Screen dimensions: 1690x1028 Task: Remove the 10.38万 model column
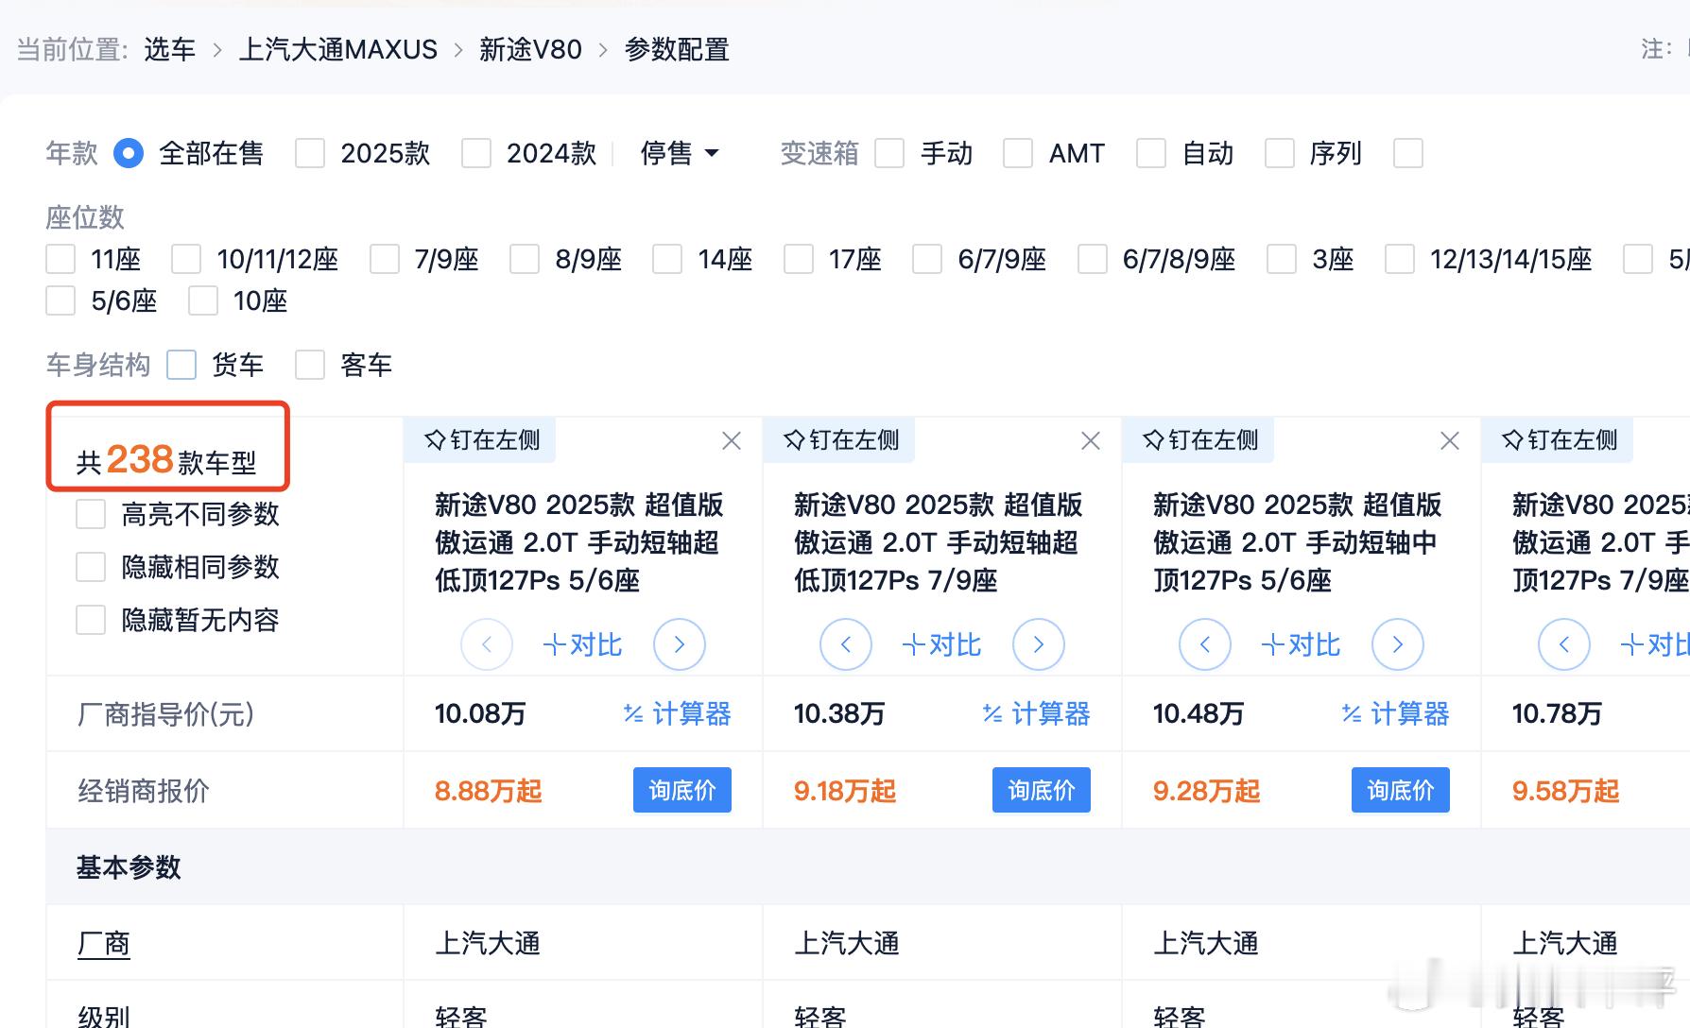[1091, 441]
